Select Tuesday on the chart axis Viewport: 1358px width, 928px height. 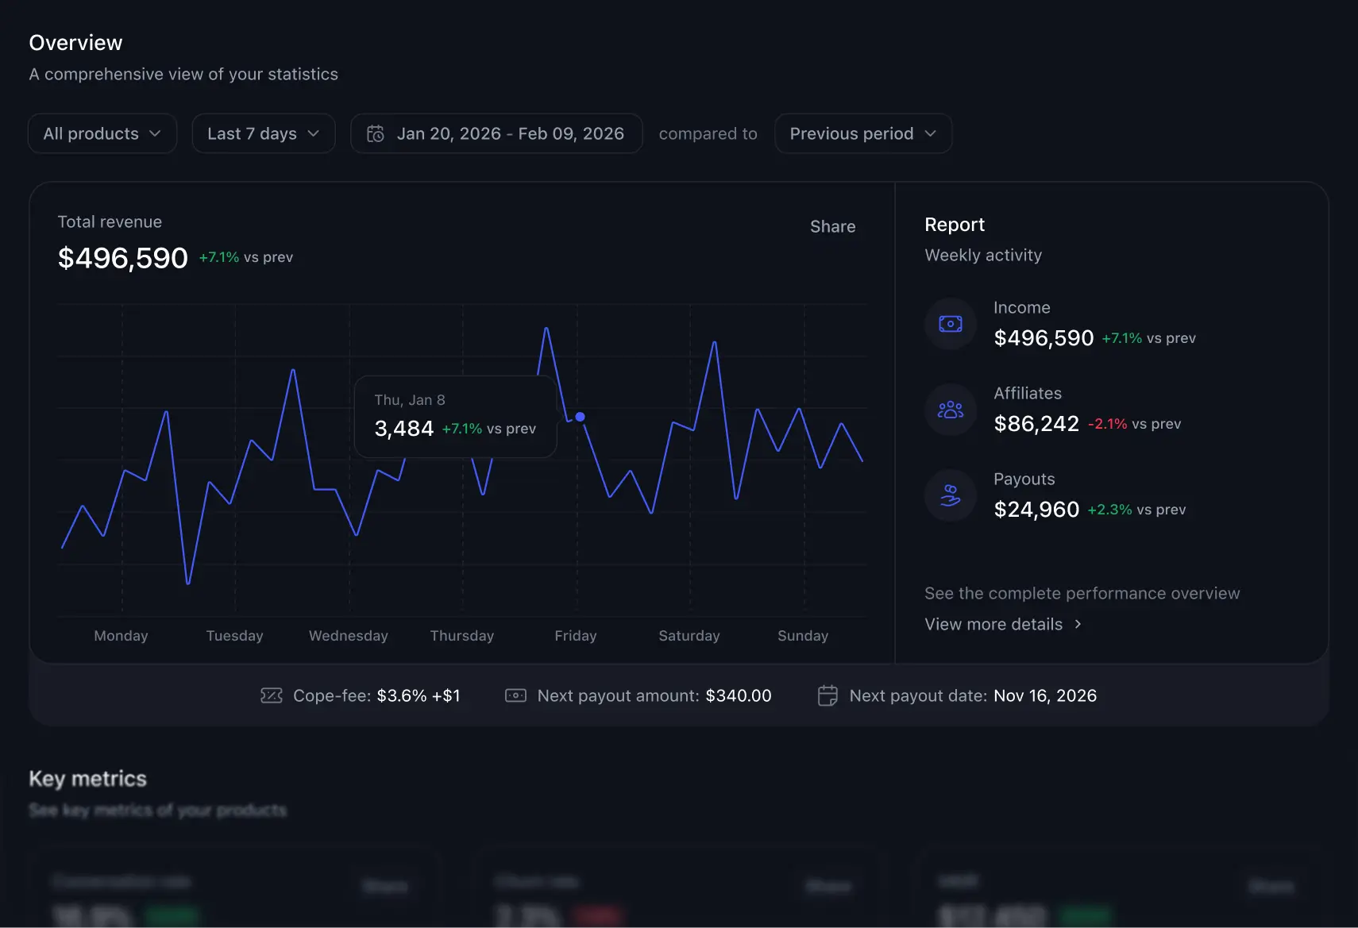(x=234, y=635)
